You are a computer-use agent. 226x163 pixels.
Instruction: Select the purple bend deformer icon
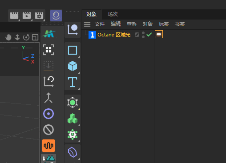click(73, 152)
